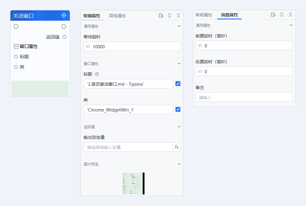The image size is (306, 206).
Task: Uncheck the checkbox next to the 标题 field
Action: coord(178,84)
